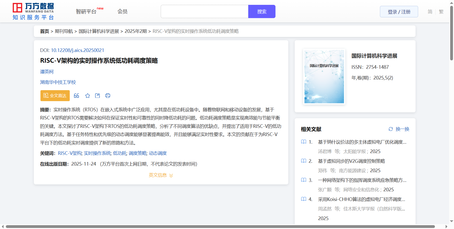This screenshot has height=229, width=454.
Task: Click the quote citation icon
Action: pyautogui.click(x=76, y=96)
